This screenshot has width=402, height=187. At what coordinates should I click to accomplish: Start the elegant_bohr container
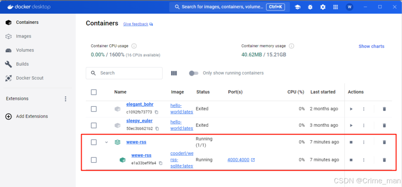click(351, 109)
